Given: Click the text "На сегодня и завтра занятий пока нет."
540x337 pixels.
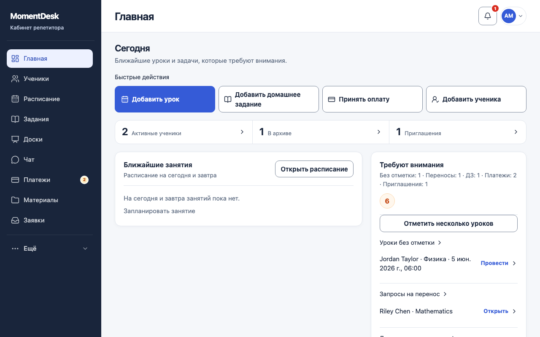Looking at the screenshot, I should (x=182, y=198).
